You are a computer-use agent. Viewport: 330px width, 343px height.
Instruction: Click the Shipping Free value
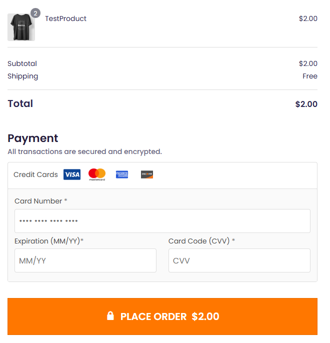[x=309, y=76]
